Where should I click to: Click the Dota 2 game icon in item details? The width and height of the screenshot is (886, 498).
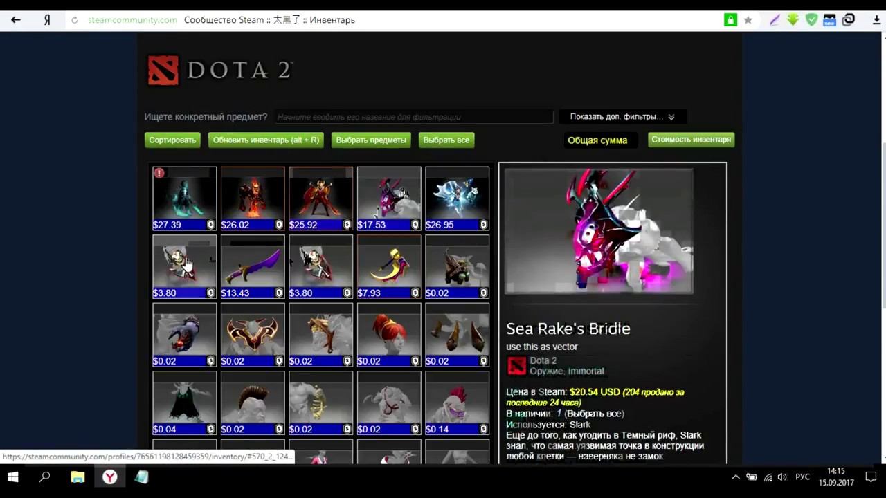[x=516, y=365]
